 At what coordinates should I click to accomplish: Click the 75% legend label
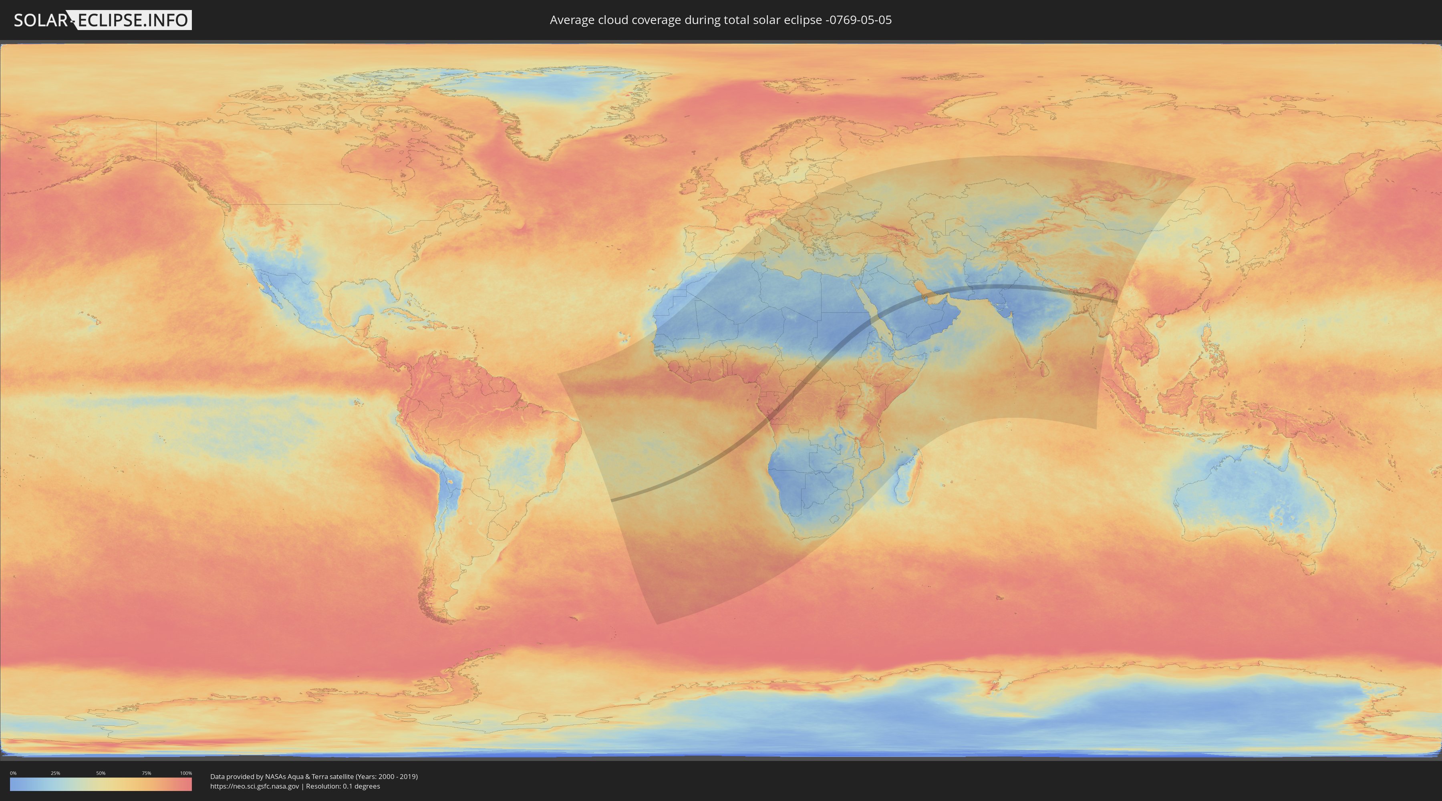146,773
